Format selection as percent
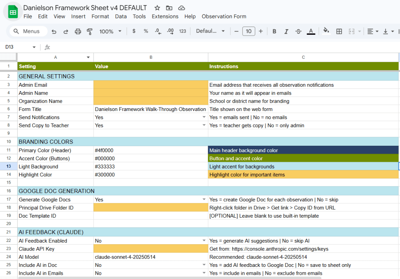The width and height of the screenshot is (400, 279). (146, 31)
